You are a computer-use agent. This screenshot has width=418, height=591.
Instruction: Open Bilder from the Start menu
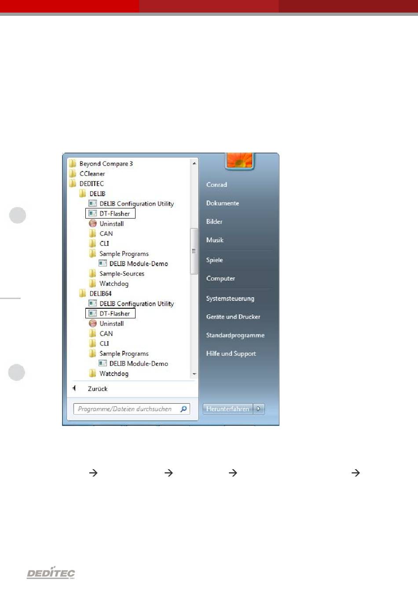click(214, 222)
